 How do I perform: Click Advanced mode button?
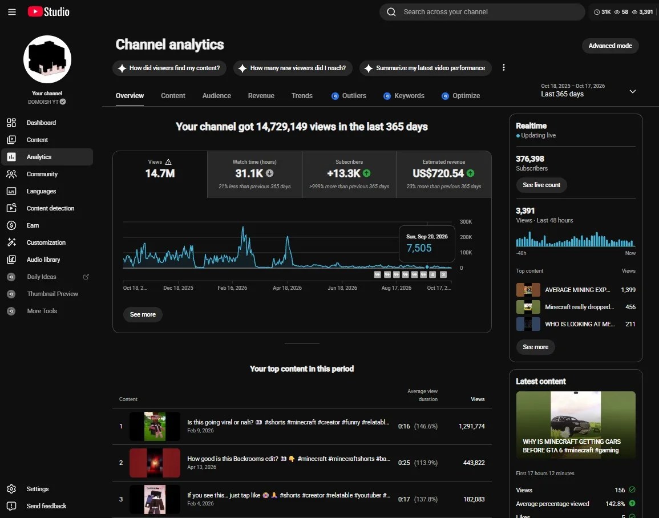click(610, 46)
